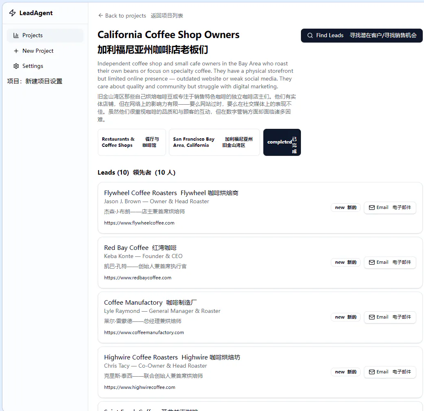Click the new badge on Red Bay Coffee
This screenshot has height=411, width=424.
[x=345, y=262]
